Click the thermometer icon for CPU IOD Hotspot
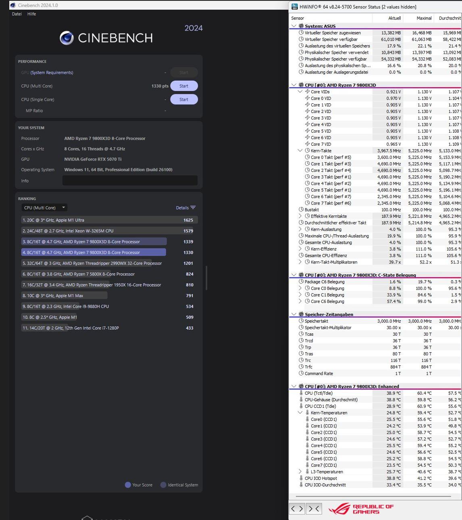462x520 pixels. click(301, 478)
